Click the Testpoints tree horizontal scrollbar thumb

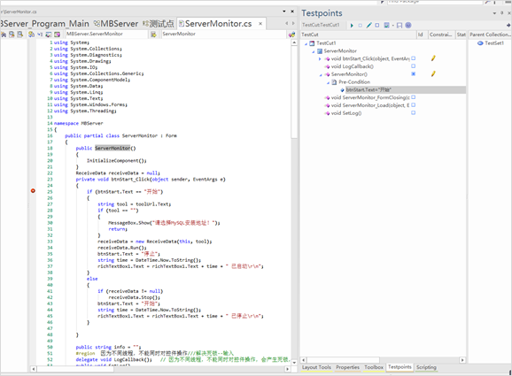343,360
